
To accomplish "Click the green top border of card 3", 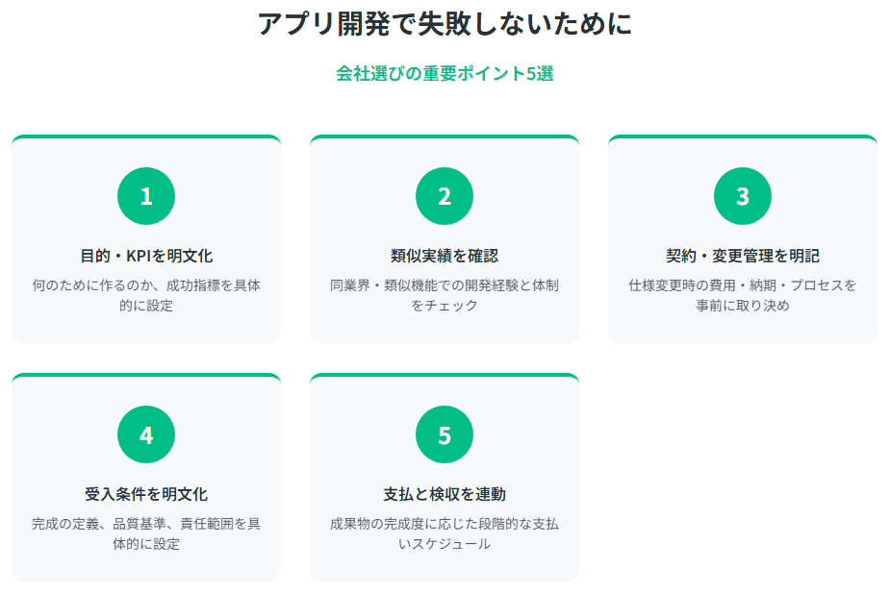I will click(742, 137).
